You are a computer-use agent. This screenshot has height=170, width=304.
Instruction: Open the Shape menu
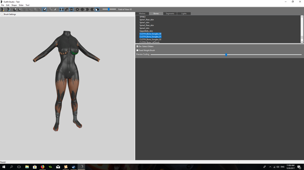click(x=14, y=5)
